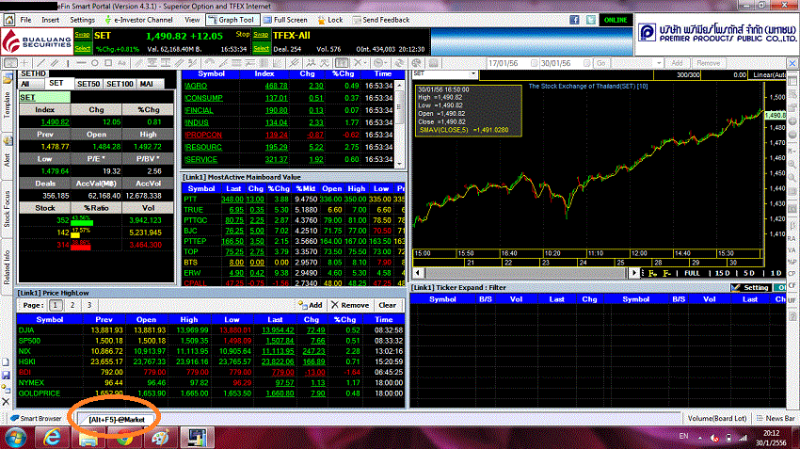Click chart scrollbar left arrow

[418, 273]
